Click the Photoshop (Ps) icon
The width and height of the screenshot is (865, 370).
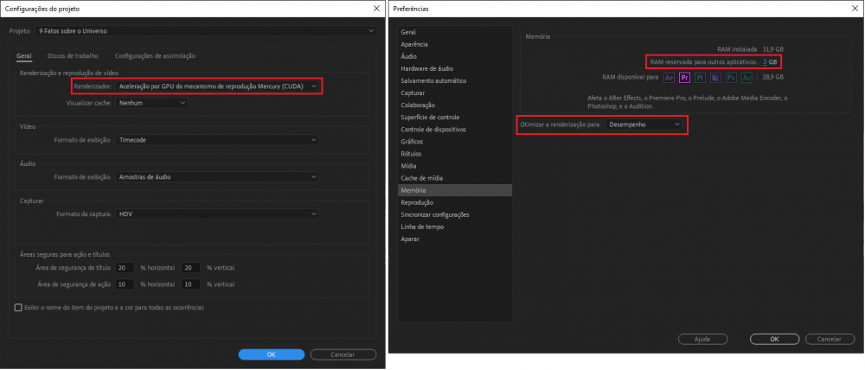729,78
